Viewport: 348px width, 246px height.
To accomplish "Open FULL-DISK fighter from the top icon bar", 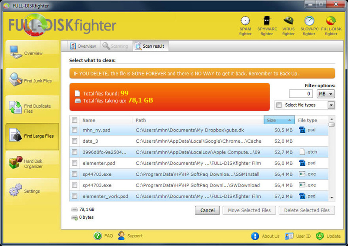I will coord(331,26).
